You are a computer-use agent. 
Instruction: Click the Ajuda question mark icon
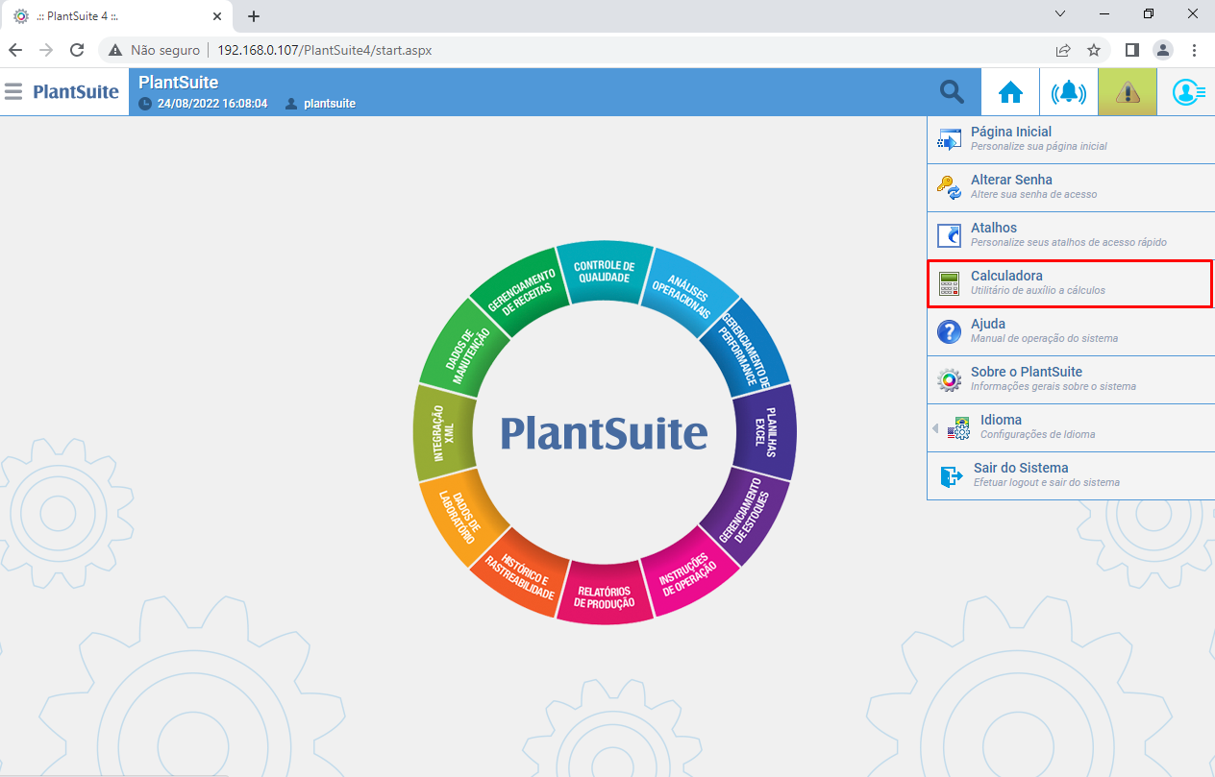point(949,332)
